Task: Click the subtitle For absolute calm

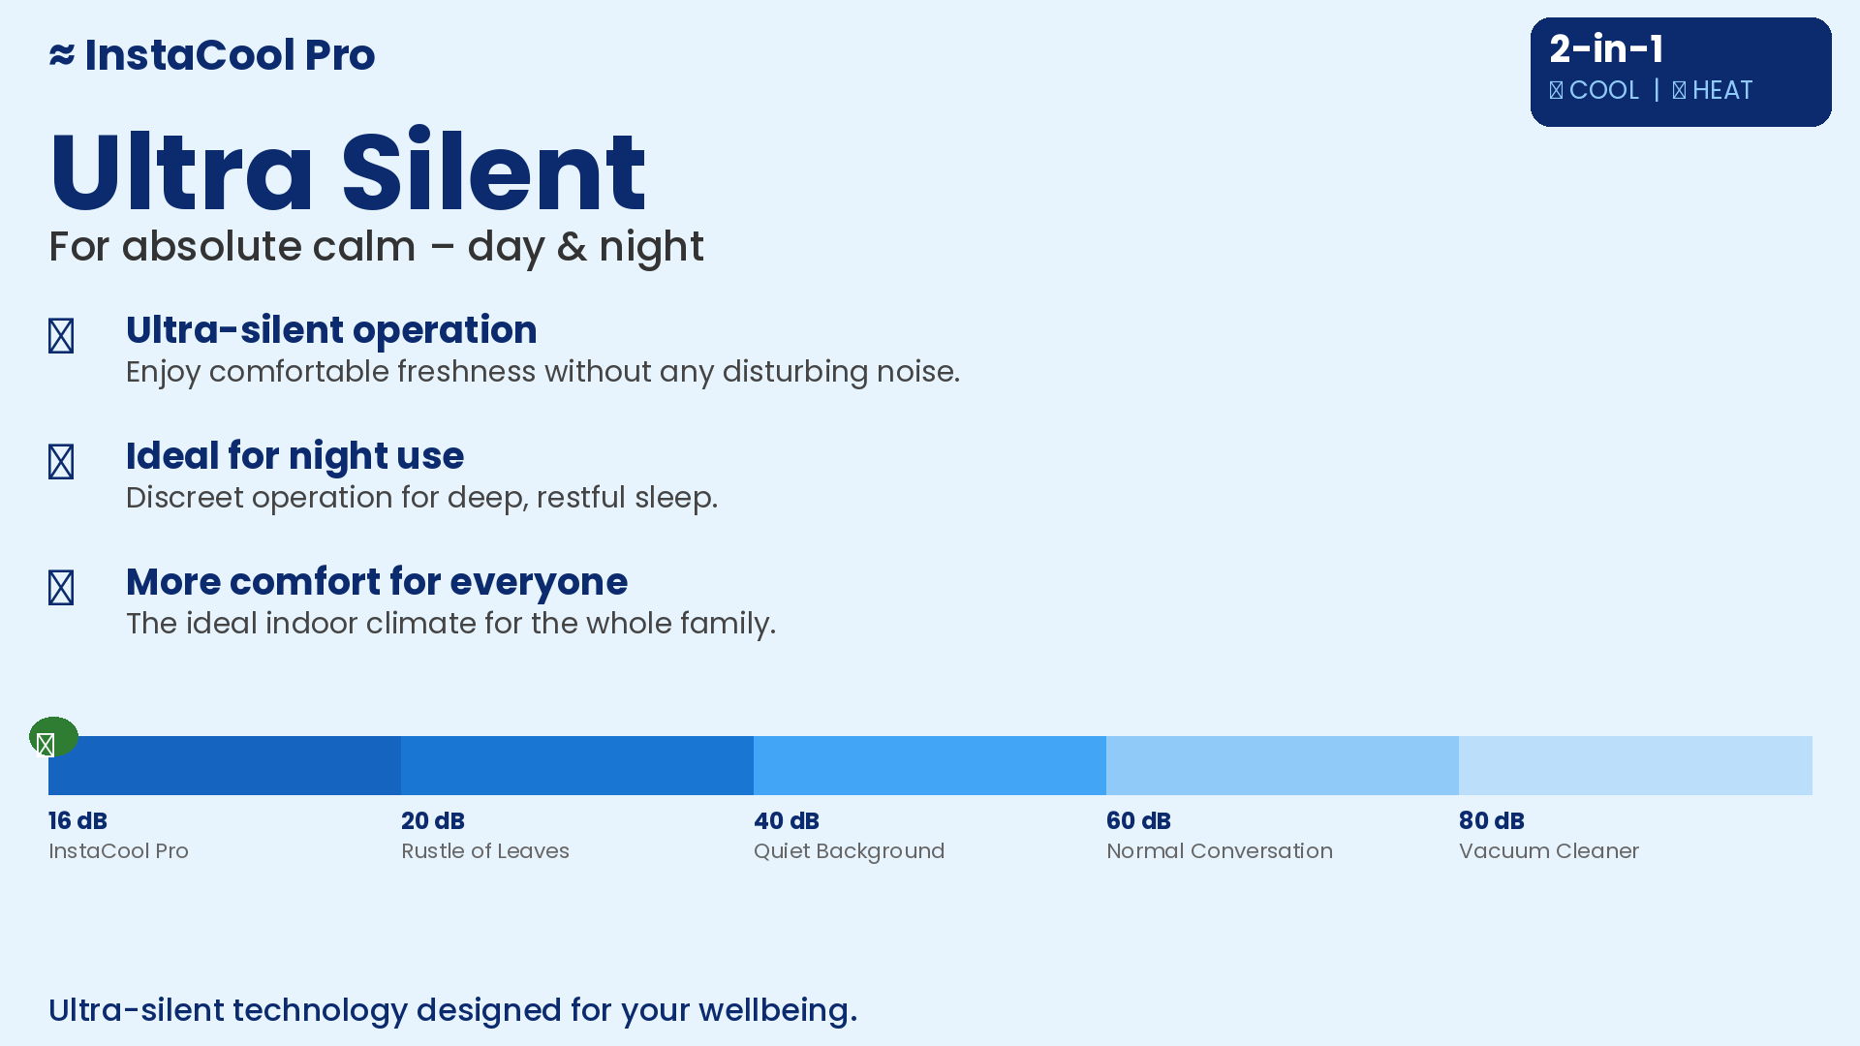Action: (x=376, y=247)
